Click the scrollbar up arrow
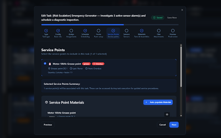 (181, 45)
